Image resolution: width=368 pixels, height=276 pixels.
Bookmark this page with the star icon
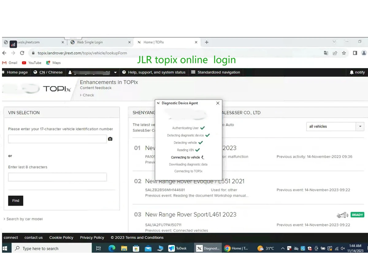(x=344, y=53)
